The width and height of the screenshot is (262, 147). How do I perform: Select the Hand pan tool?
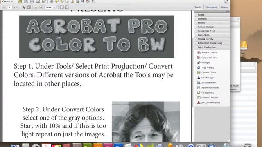pyautogui.click(x=29, y=7)
